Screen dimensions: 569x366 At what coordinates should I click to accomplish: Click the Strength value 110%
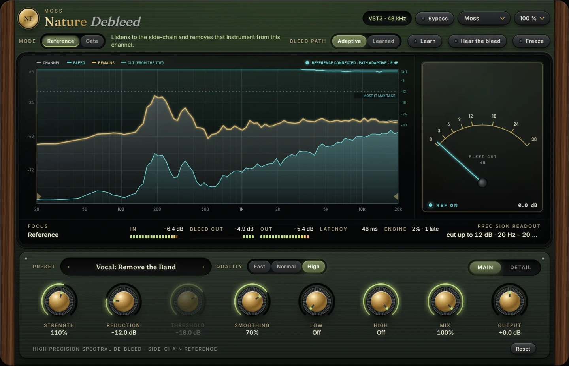[x=59, y=333]
